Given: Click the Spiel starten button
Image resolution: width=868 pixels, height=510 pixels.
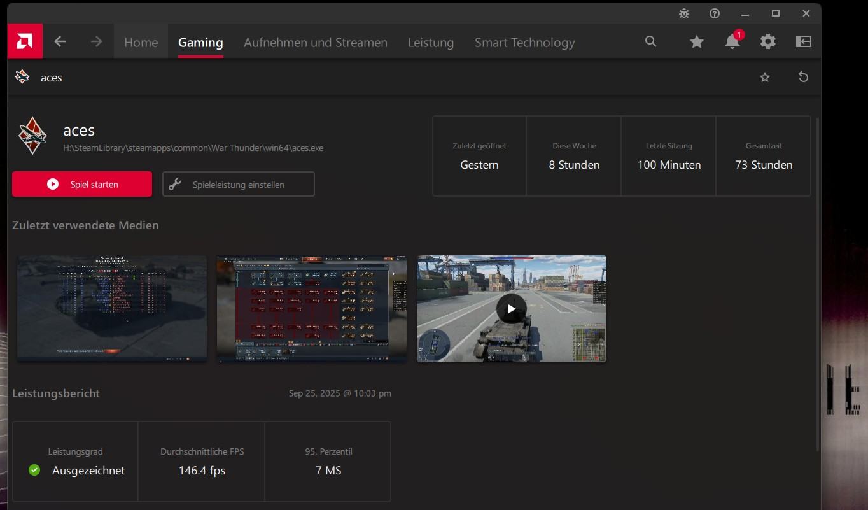Looking at the screenshot, I should (x=82, y=184).
